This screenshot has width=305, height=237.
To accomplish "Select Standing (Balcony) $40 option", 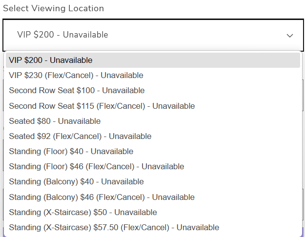I will 153,182.
